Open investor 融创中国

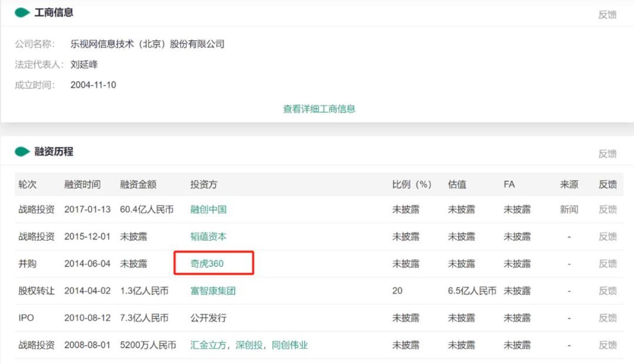pos(208,209)
